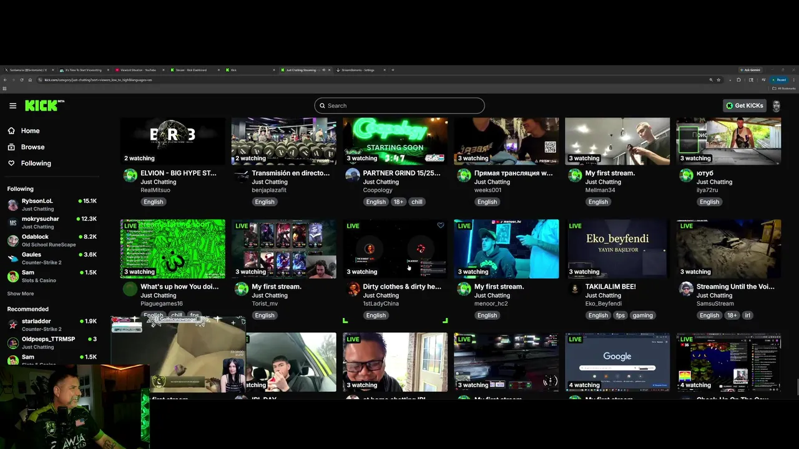Open PARTNER GRIND Coopology stream thumbnail
The width and height of the screenshot is (799, 449).
pyautogui.click(x=395, y=141)
